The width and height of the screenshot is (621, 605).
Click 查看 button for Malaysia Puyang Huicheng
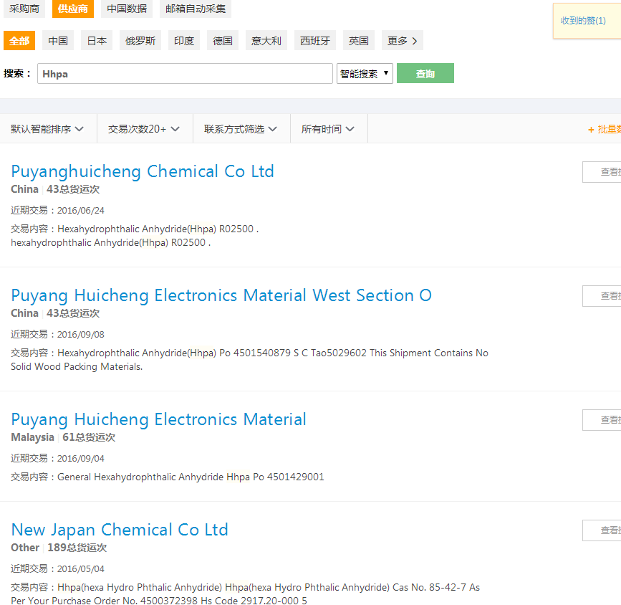[602, 420]
